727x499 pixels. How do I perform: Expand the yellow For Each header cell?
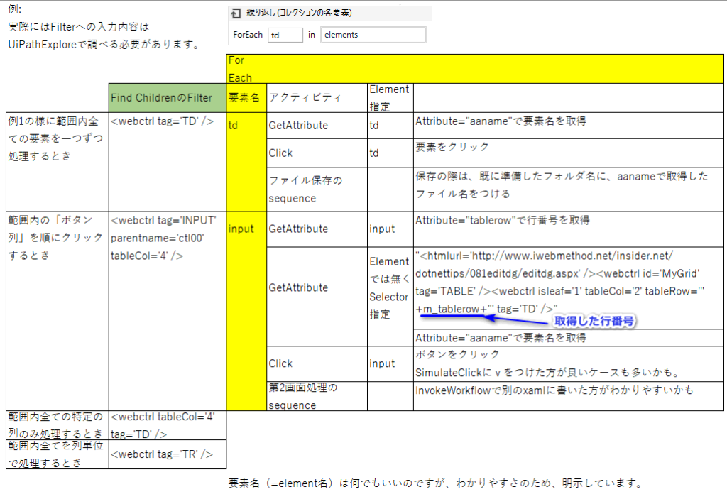[x=243, y=68]
